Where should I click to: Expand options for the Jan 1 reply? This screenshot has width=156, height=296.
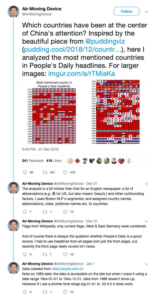point(147,263)
